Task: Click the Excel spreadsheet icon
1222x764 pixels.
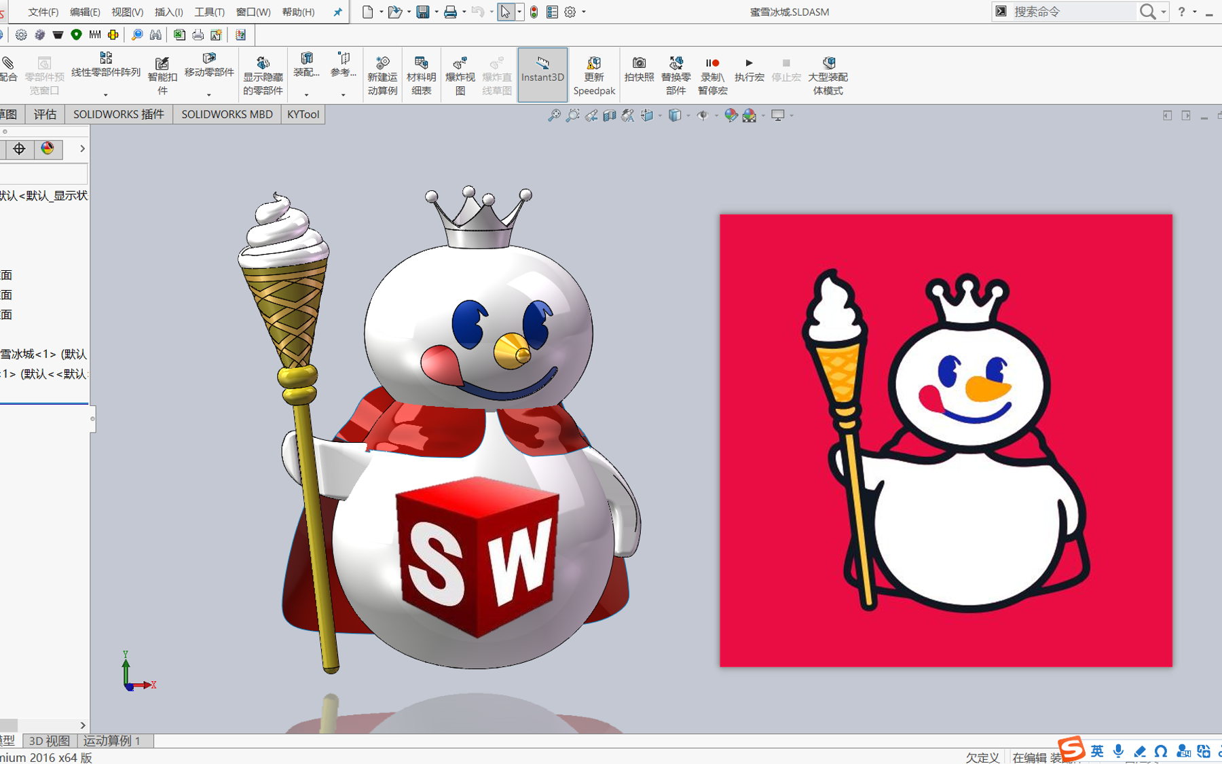Action: click(179, 35)
